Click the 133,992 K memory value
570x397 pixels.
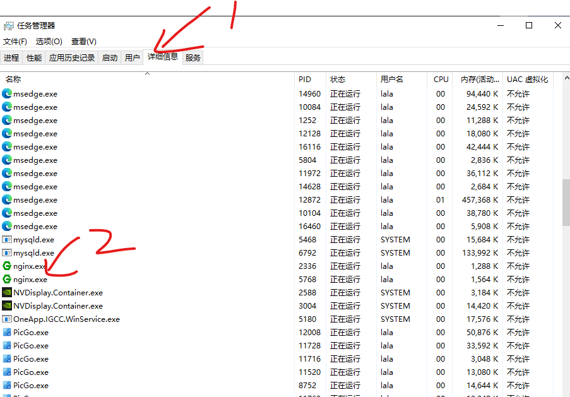click(480, 252)
